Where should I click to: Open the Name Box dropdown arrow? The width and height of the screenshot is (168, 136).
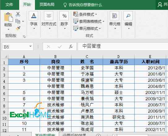click(x=31, y=46)
